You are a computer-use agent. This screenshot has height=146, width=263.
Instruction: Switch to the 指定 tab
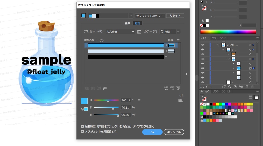point(137,23)
